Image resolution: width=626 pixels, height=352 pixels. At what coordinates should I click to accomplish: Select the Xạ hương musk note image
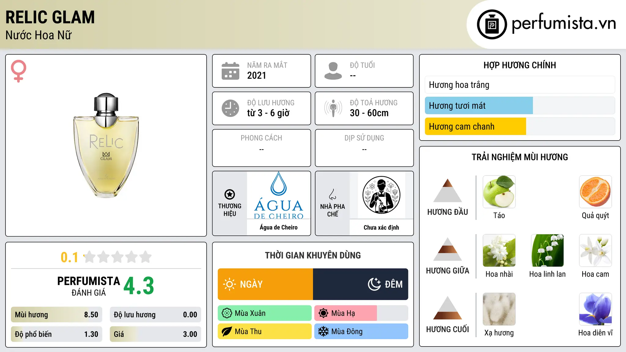[499, 309]
